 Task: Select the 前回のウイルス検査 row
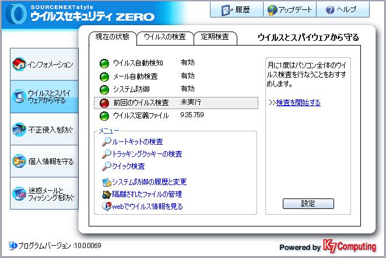click(176, 103)
